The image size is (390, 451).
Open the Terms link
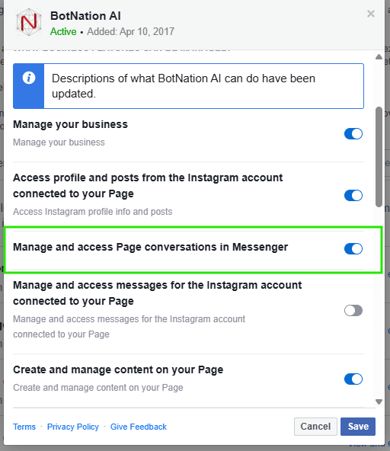coord(24,427)
